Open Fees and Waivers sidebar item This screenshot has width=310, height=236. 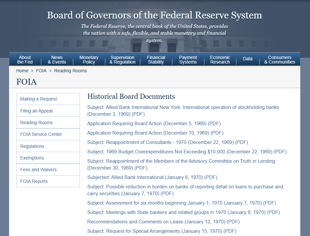click(x=48, y=170)
